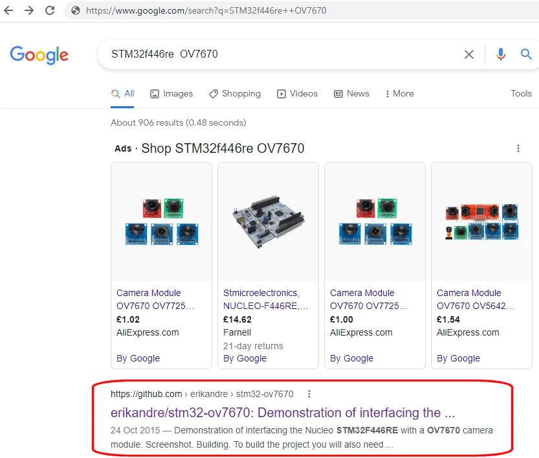The width and height of the screenshot is (539, 458).
Task: Open Camera Module OV7670 OV7725 link at £1.00
Action: [369, 299]
